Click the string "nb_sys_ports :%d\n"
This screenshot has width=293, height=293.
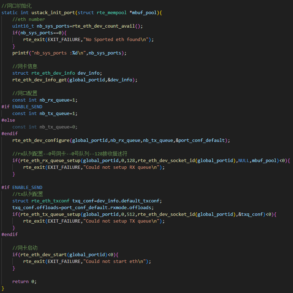pos(58,53)
